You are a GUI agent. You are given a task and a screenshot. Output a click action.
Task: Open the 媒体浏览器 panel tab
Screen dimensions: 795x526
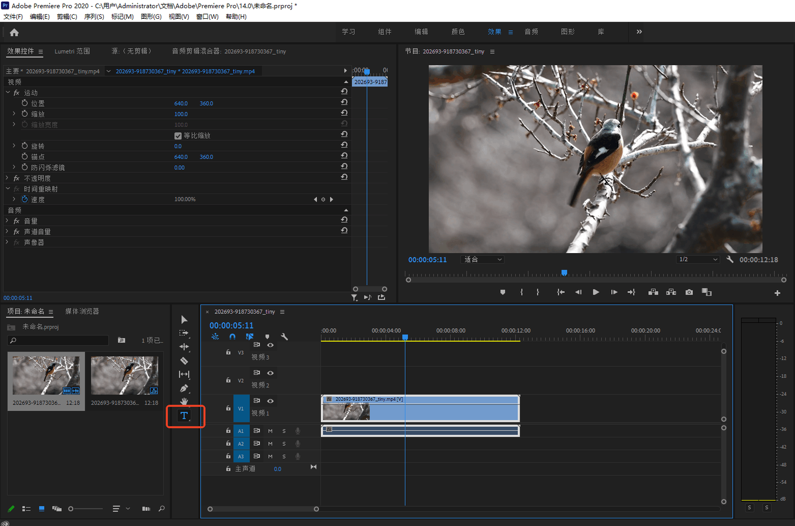[x=82, y=312]
